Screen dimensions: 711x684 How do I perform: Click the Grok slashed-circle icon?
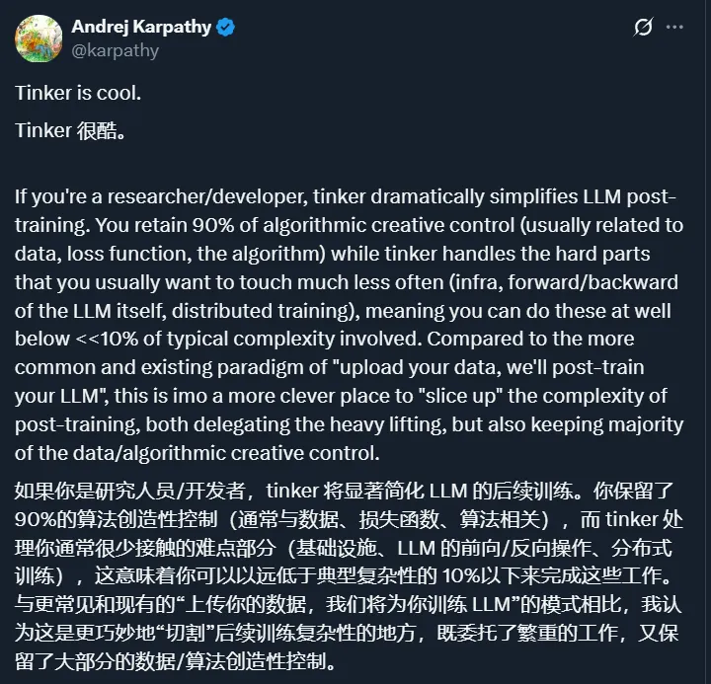coord(643,28)
